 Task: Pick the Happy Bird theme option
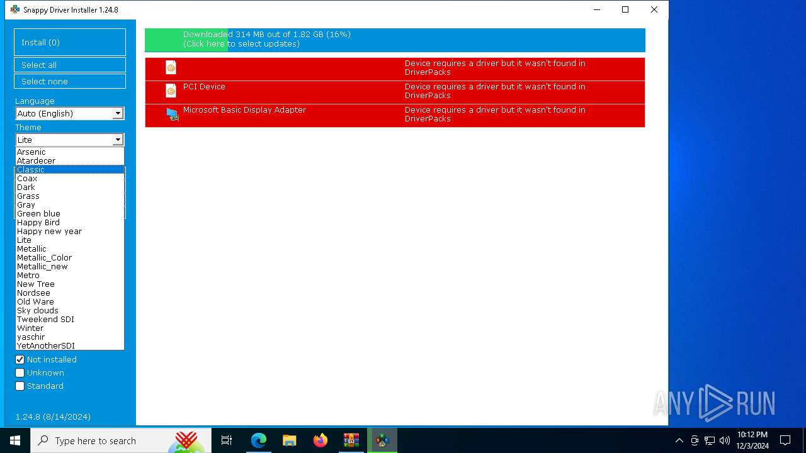[x=70, y=222]
